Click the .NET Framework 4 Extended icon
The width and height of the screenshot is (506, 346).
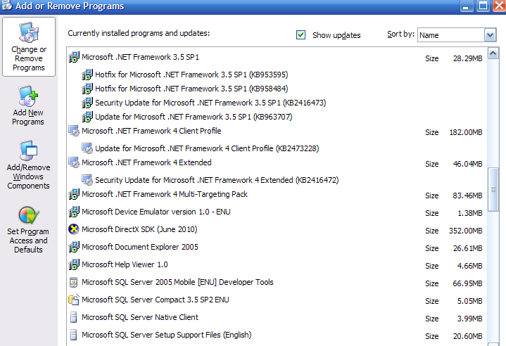(74, 162)
